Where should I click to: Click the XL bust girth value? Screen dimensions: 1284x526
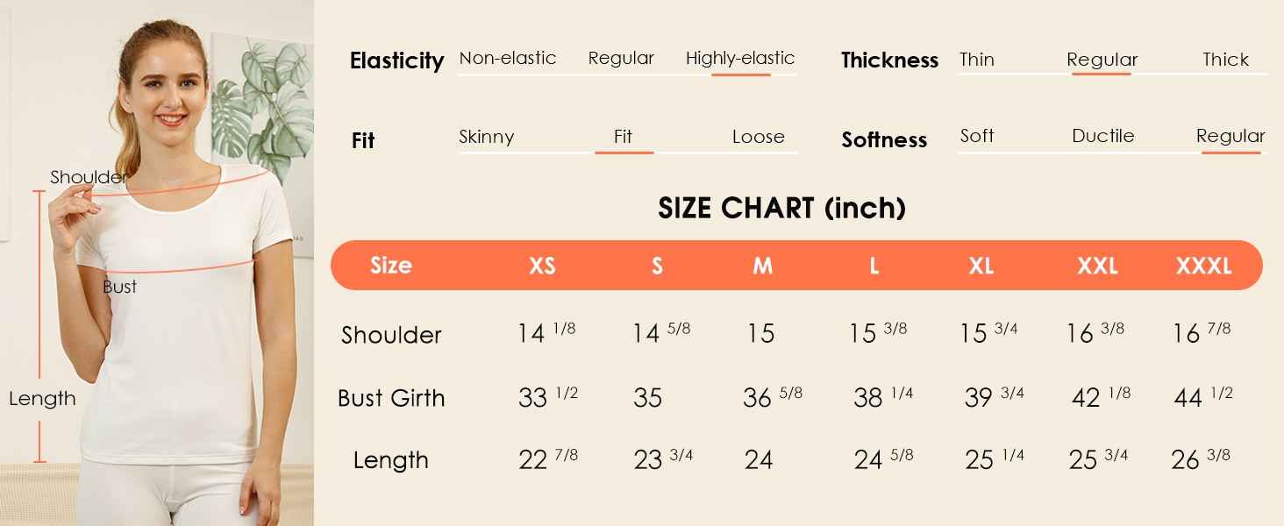coord(994,397)
